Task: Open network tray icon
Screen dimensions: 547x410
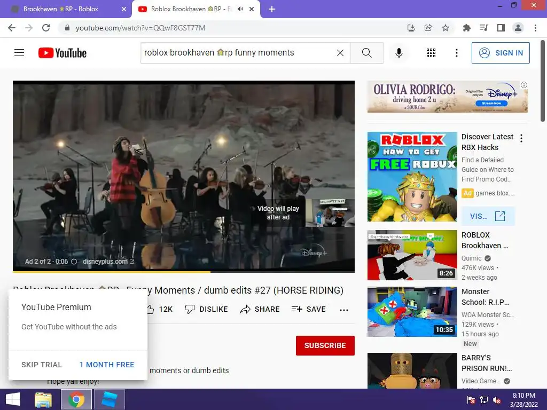Action: (x=484, y=399)
